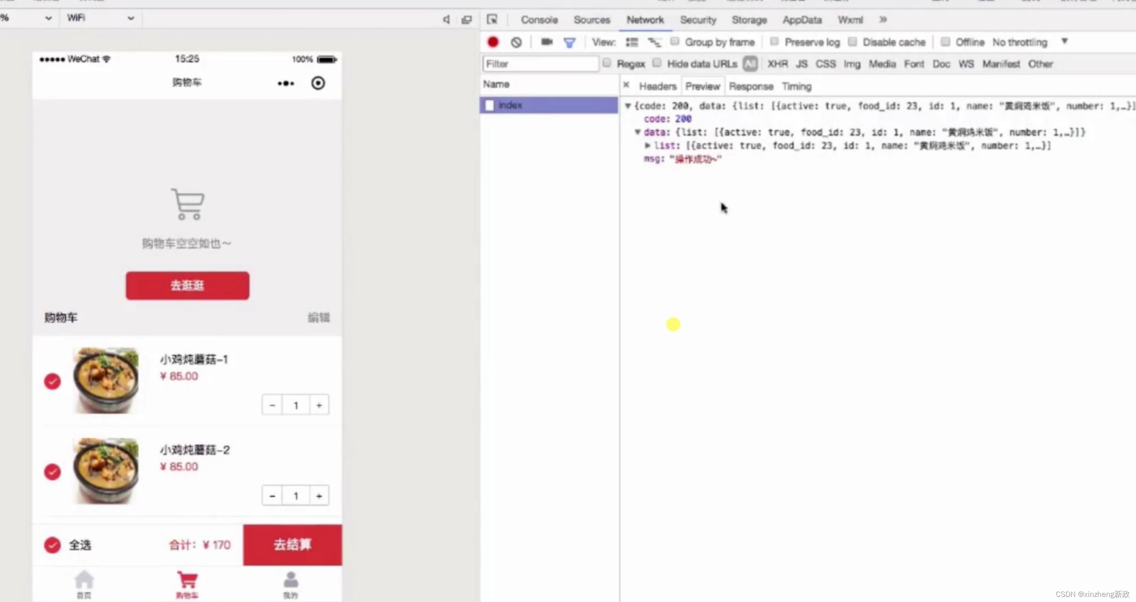Close the request details panel
This screenshot has height=602, width=1136.
pyautogui.click(x=626, y=84)
